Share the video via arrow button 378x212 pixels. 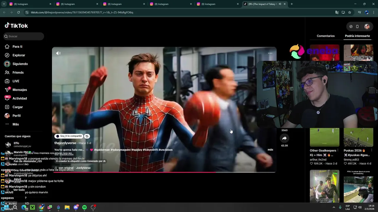284,138
